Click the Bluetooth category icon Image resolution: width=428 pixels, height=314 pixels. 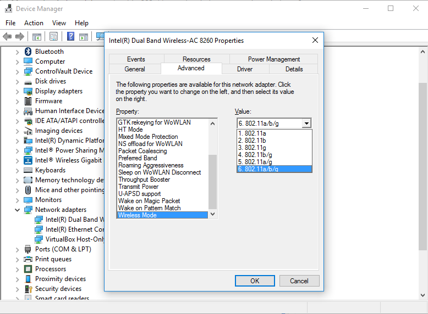tap(28, 52)
